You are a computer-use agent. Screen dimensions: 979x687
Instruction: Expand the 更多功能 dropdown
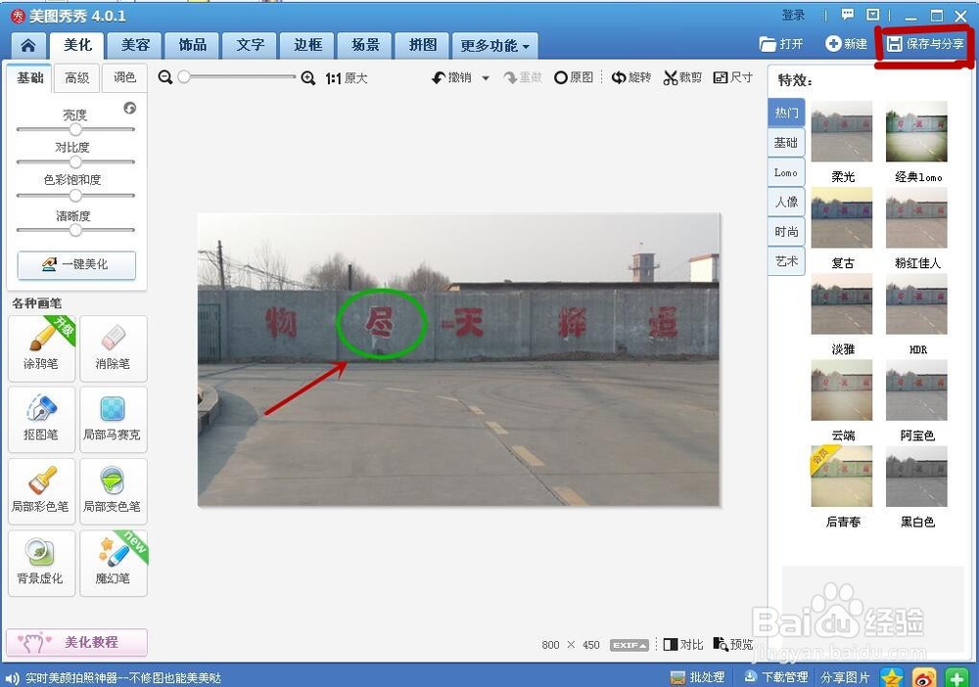(494, 46)
